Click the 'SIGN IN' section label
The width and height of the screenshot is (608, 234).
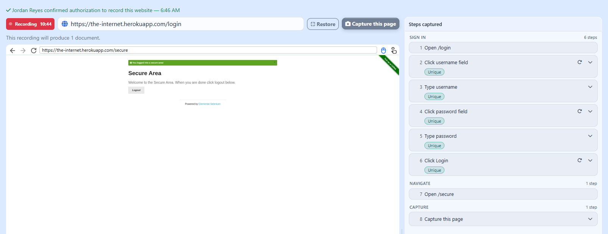pos(418,37)
